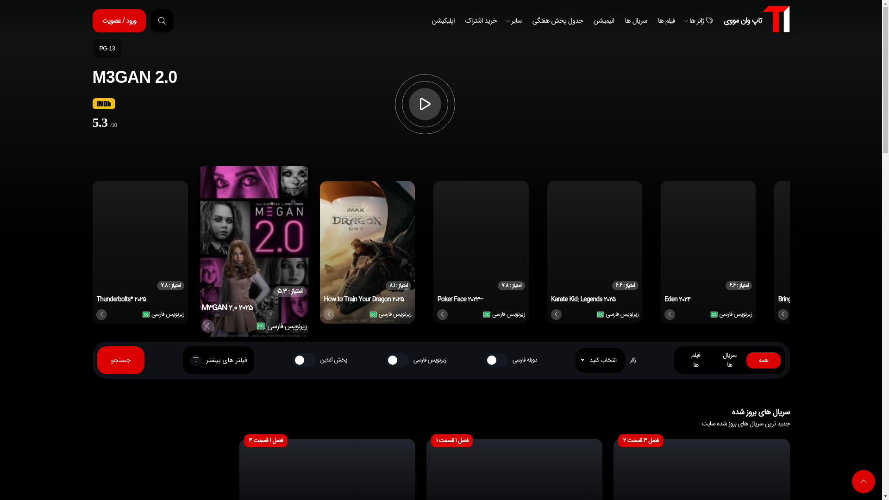Expand the 'سایر' other menu
Screen dimensions: 889x500
click(x=513, y=21)
